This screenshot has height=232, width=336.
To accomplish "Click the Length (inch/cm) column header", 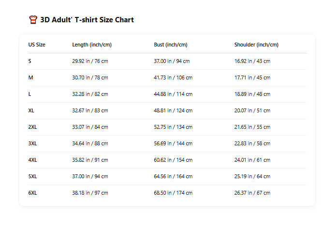I will [92, 45].
